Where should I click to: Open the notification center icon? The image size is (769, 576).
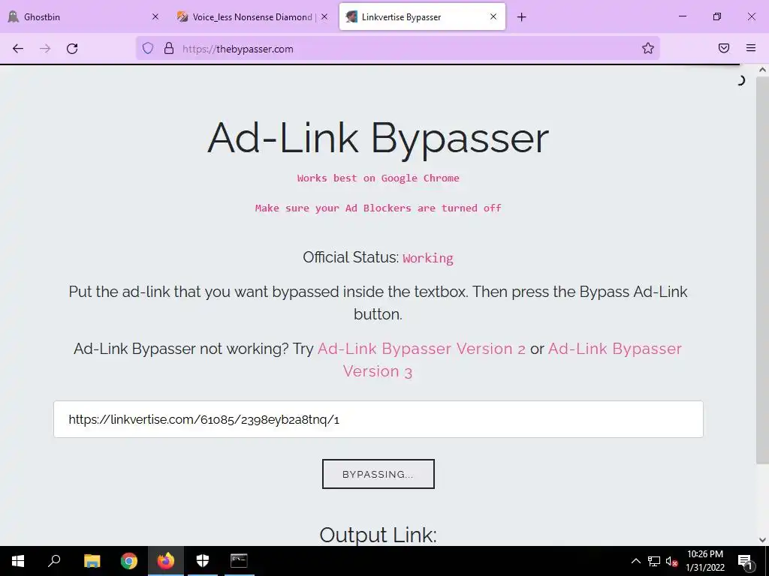point(745,561)
